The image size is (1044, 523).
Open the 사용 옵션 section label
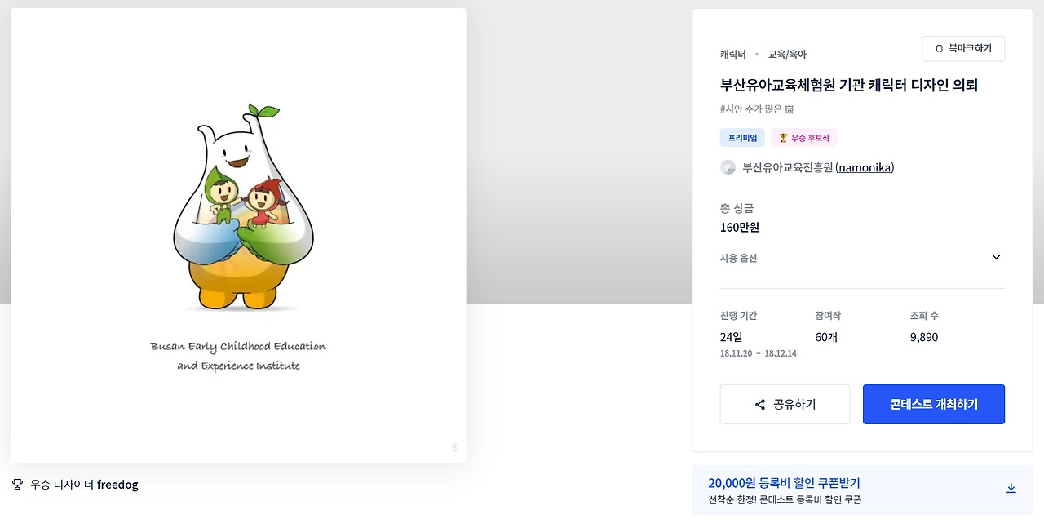point(738,258)
